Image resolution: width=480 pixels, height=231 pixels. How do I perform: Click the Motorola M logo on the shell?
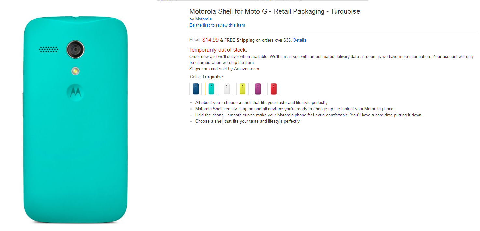pyautogui.click(x=75, y=92)
